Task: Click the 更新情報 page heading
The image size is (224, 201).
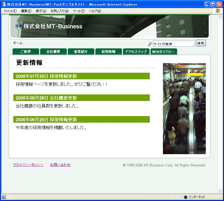Action: tap(29, 63)
